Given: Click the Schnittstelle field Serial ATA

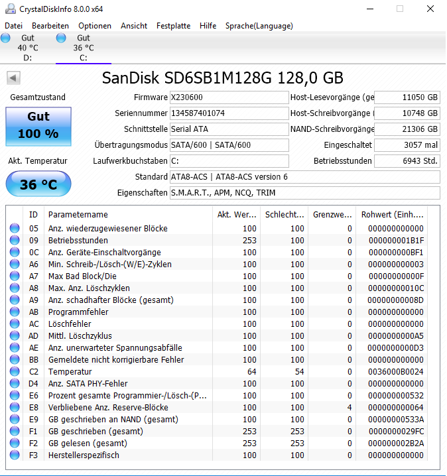Looking at the screenshot, I should point(229,129).
